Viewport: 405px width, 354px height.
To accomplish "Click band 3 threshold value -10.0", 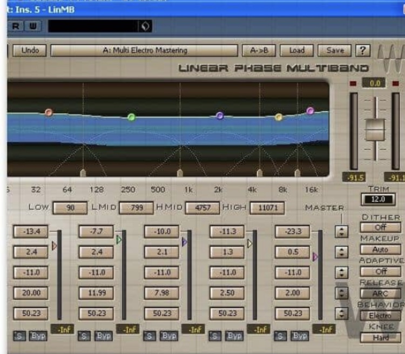I will pos(161,232).
